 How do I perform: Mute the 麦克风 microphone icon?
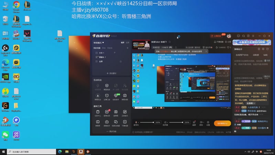click(136, 122)
